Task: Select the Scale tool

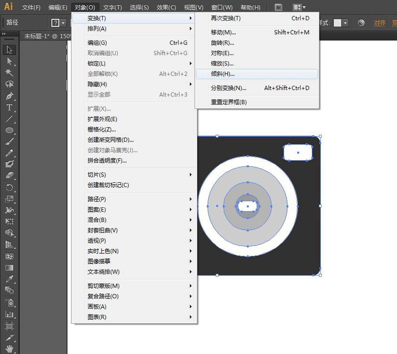Action: [x=9, y=199]
